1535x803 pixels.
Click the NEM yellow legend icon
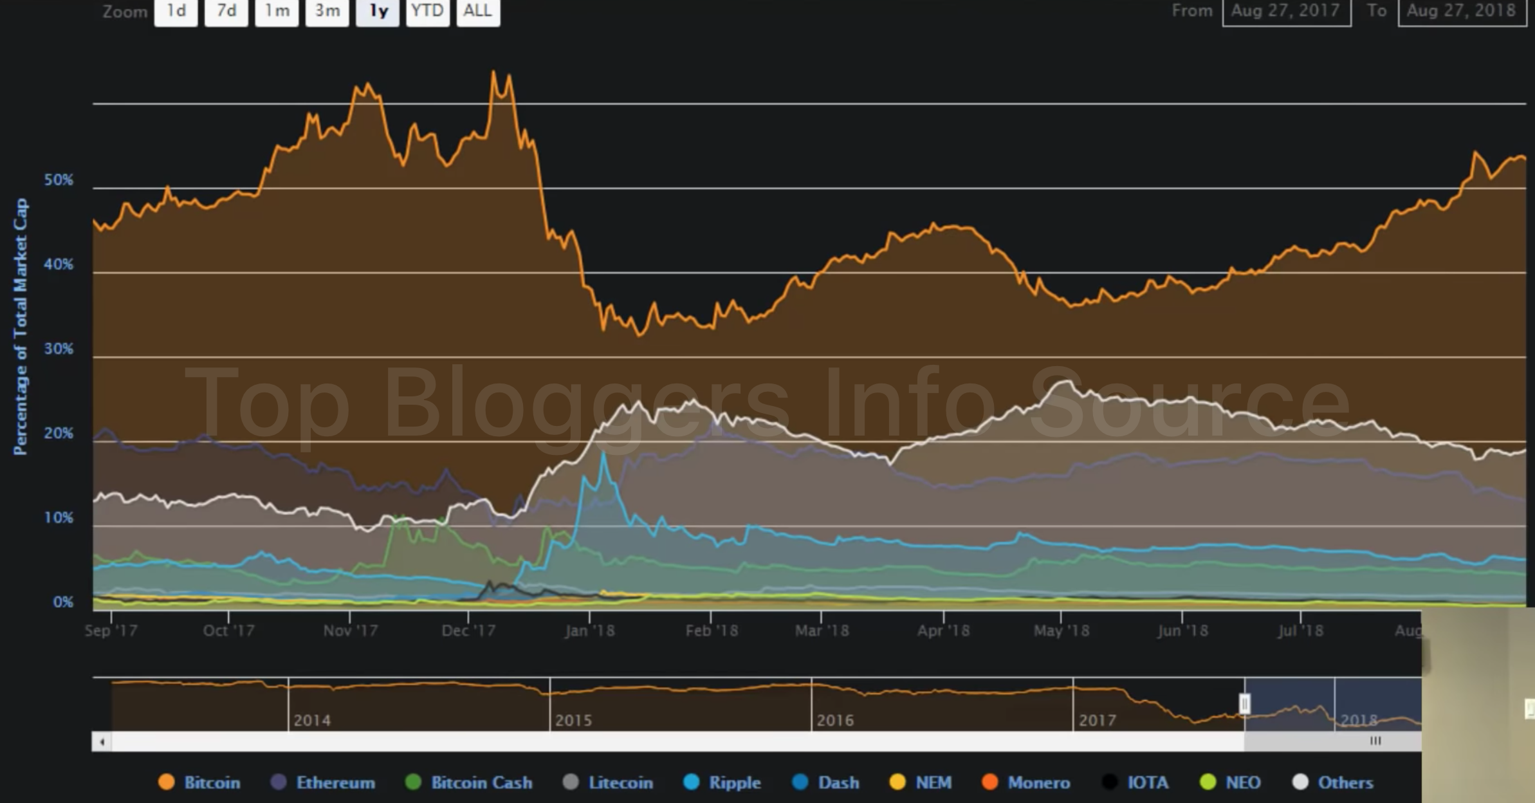(897, 782)
